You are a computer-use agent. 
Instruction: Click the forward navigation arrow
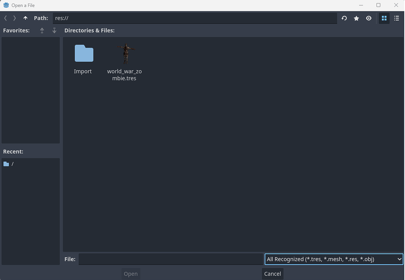pyautogui.click(x=14, y=18)
